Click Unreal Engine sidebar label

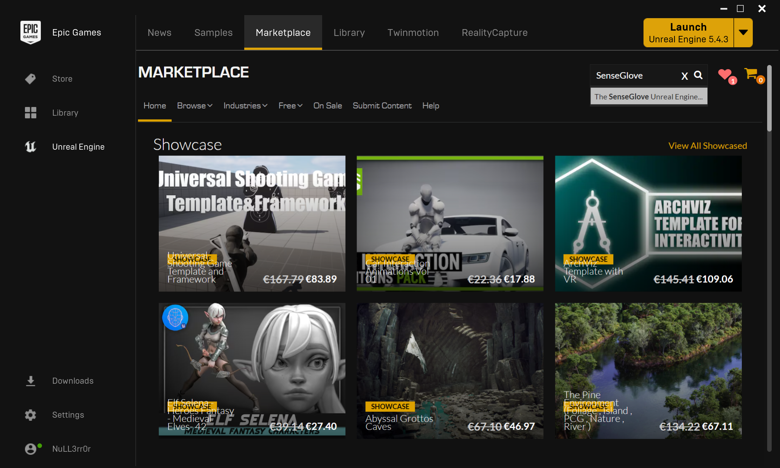pos(78,147)
